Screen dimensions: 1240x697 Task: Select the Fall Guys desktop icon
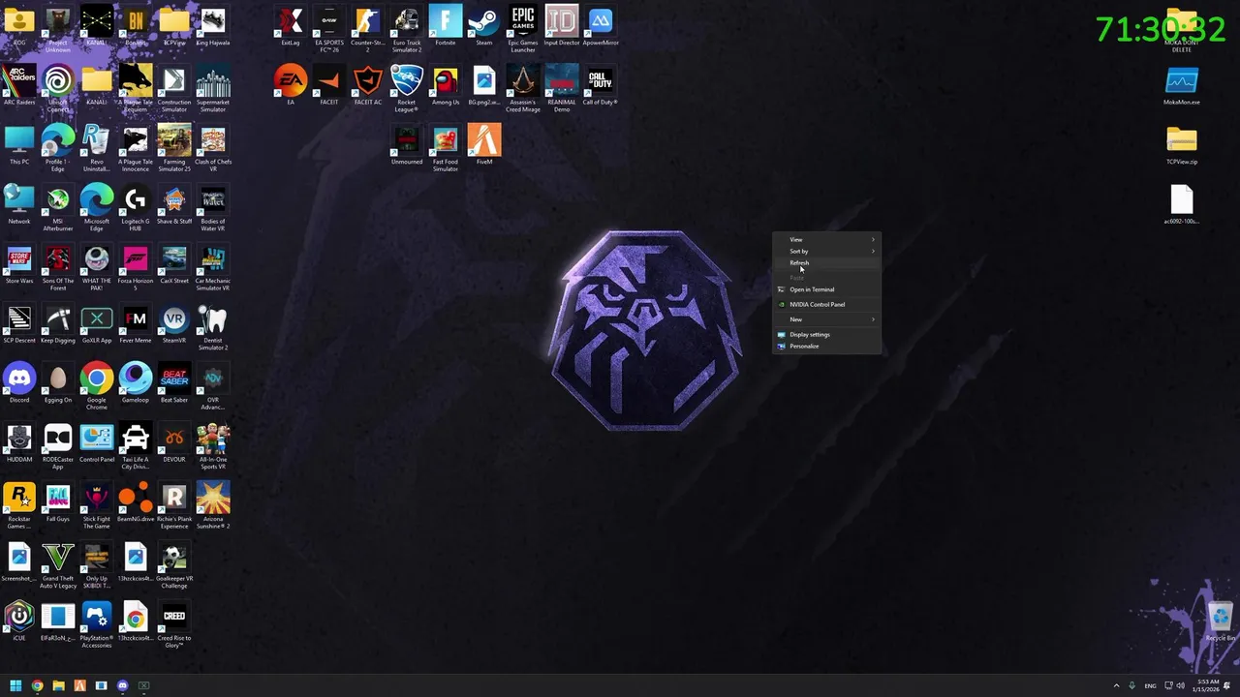click(x=58, y=502)
